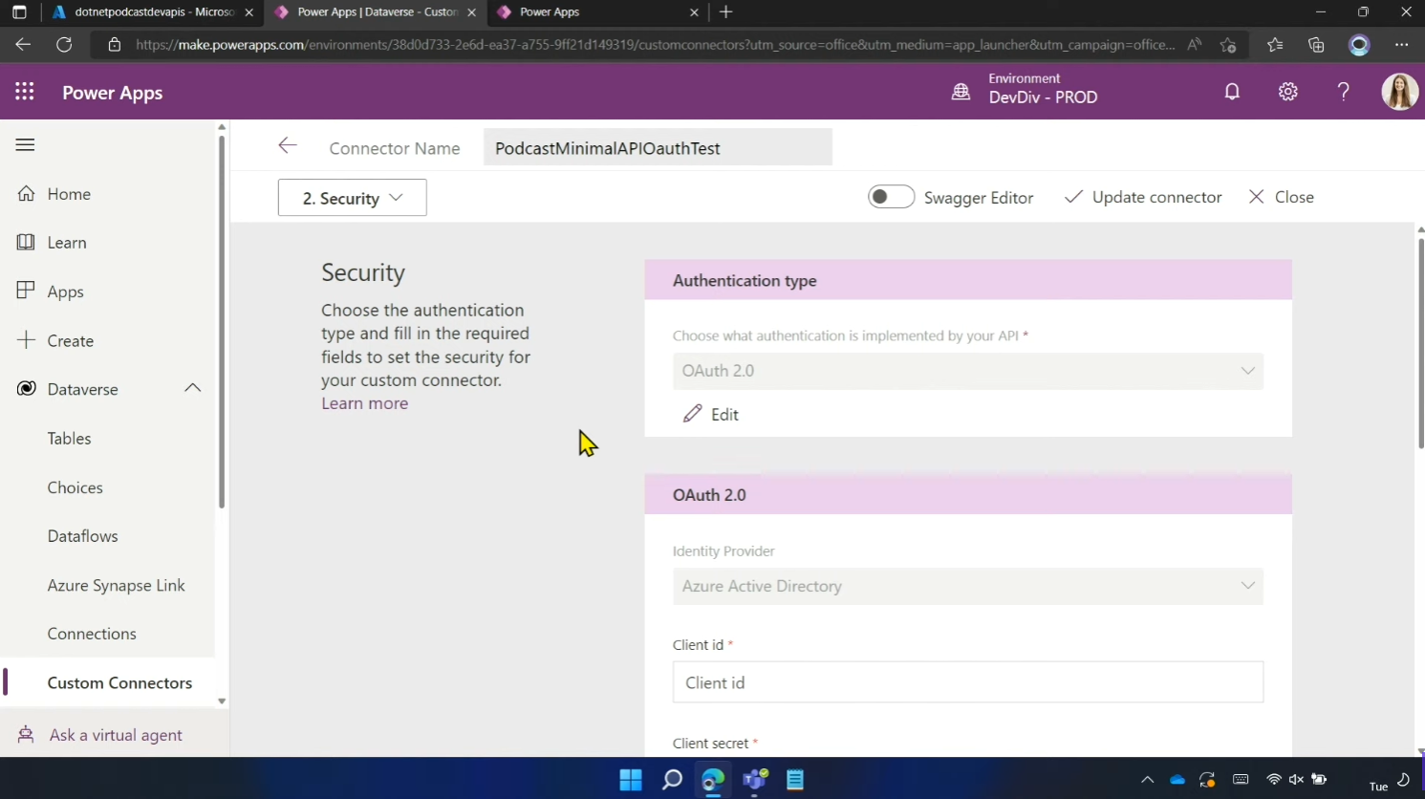Open the notifications bell in the header
The width and height of the screenshot is (1425, 799).
point(1232,92)
